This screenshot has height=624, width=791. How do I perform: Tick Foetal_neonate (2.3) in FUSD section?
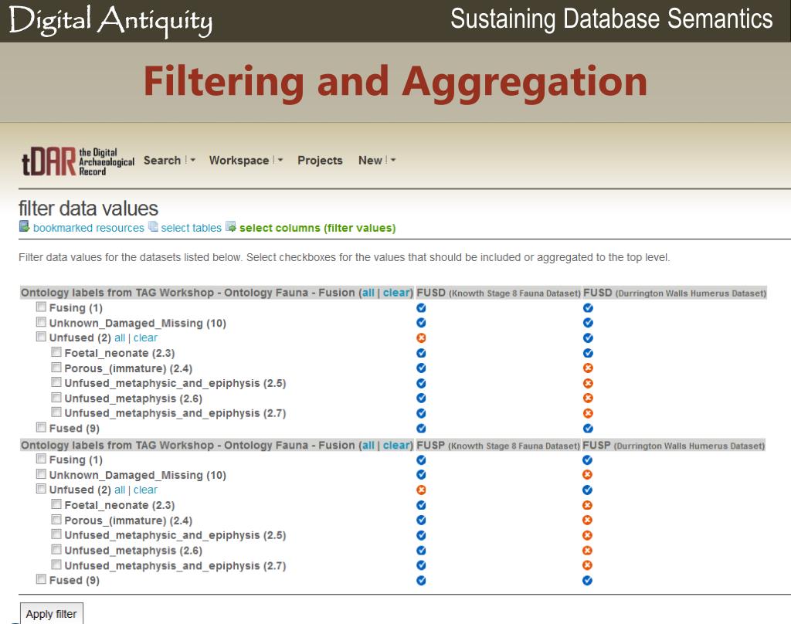(56, 352)
